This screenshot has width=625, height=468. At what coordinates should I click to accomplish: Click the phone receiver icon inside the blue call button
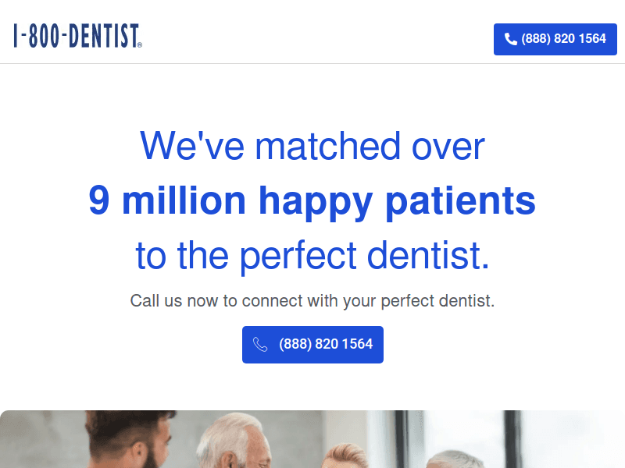coord(259,344)
